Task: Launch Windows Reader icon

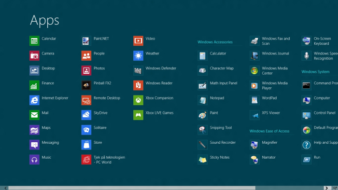Action: pyautogui.click(x=138, y=85)
